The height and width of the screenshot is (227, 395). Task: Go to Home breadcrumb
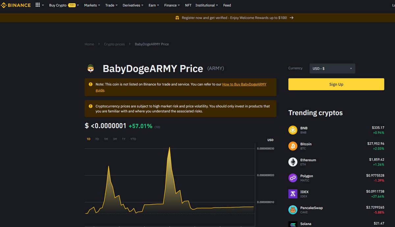coord(89,44)
